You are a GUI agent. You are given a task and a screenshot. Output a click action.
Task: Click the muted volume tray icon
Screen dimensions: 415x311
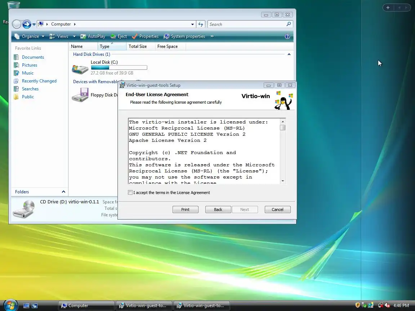click(x=387, y=305)
